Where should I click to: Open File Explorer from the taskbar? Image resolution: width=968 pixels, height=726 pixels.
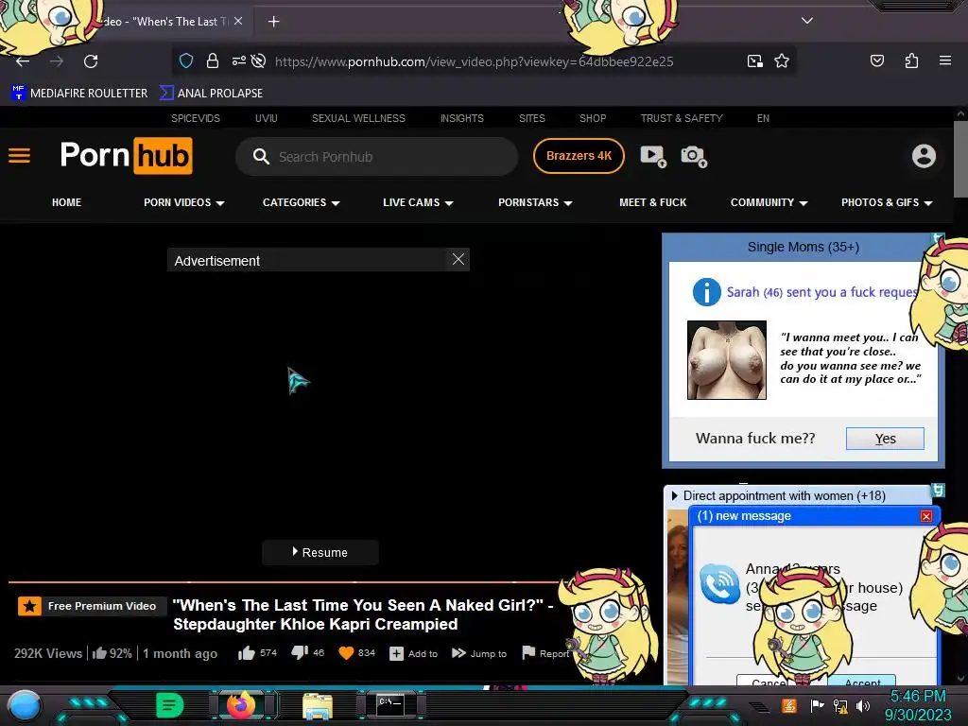point(318,705)
